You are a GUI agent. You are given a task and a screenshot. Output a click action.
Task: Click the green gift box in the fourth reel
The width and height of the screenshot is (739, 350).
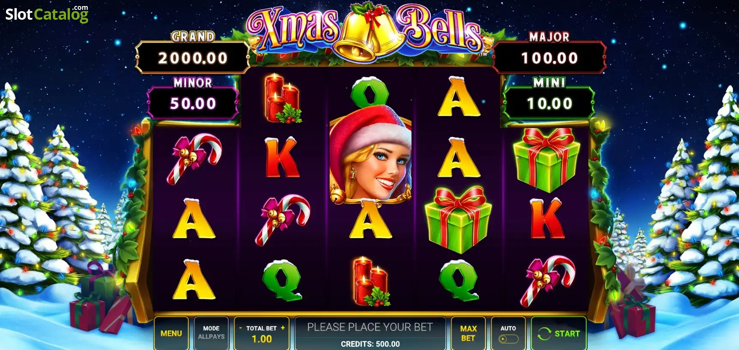click(x=458, y=220)
